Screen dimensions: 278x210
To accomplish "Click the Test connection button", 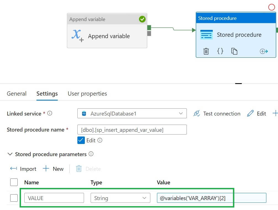I will pos(217,114).
